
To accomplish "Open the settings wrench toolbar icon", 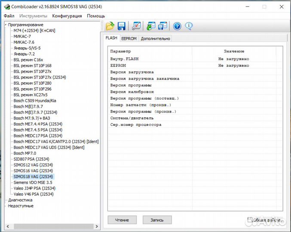I will point(136,26).
